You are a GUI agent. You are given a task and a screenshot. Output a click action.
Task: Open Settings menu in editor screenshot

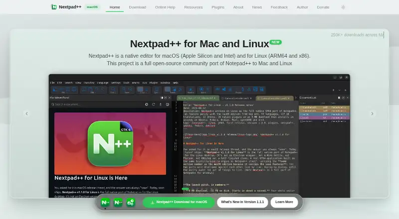coord(116,83)
